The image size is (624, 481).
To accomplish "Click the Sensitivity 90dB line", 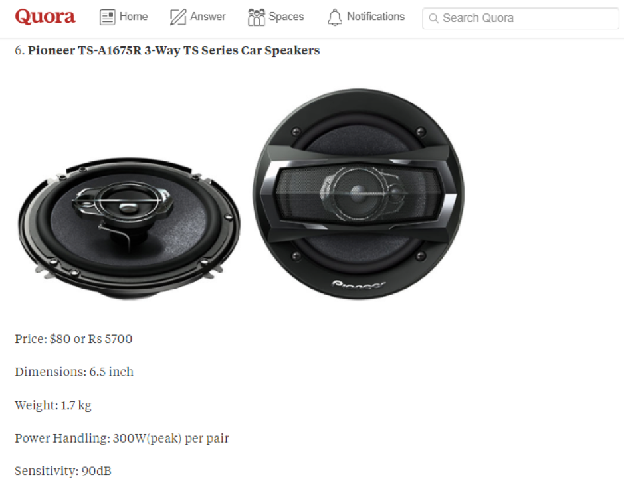I will click(63, 471).
